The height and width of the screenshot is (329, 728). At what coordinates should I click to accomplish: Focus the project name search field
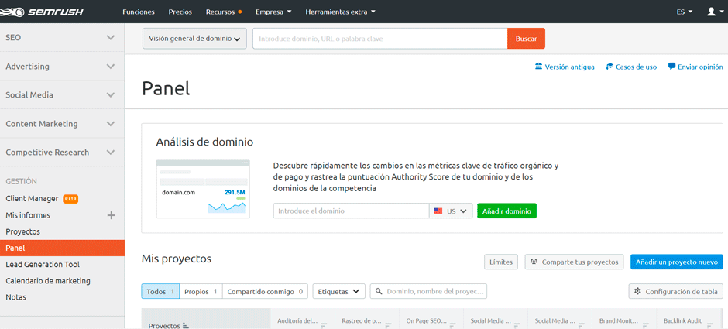point(428,291)
